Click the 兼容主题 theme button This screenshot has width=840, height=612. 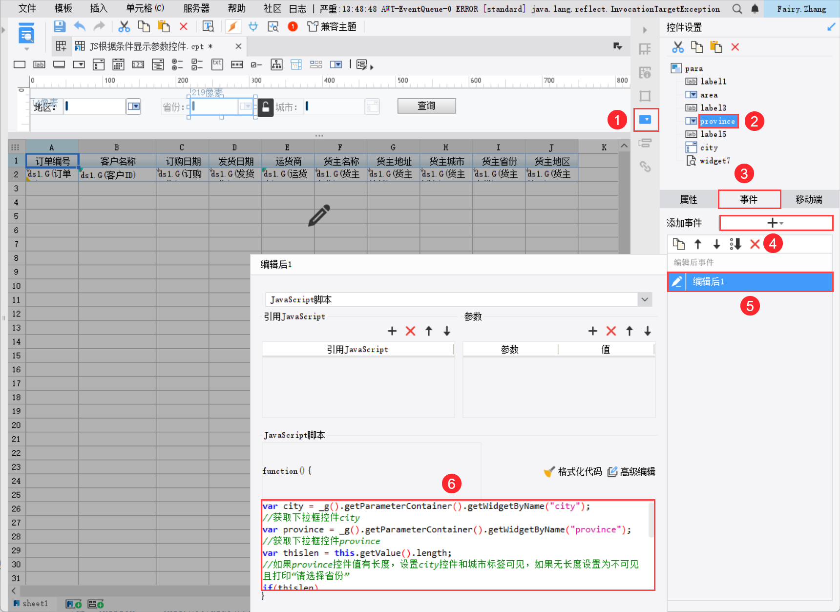click(332, 26)
